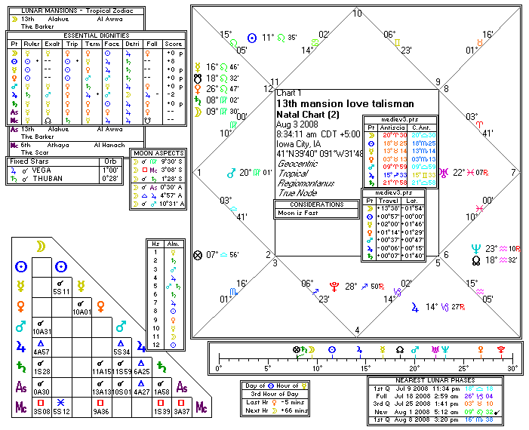Click the Part of Fortune symbol at 07° Libra
This screenshot has height=430, width=529.
tap(198, 255)
